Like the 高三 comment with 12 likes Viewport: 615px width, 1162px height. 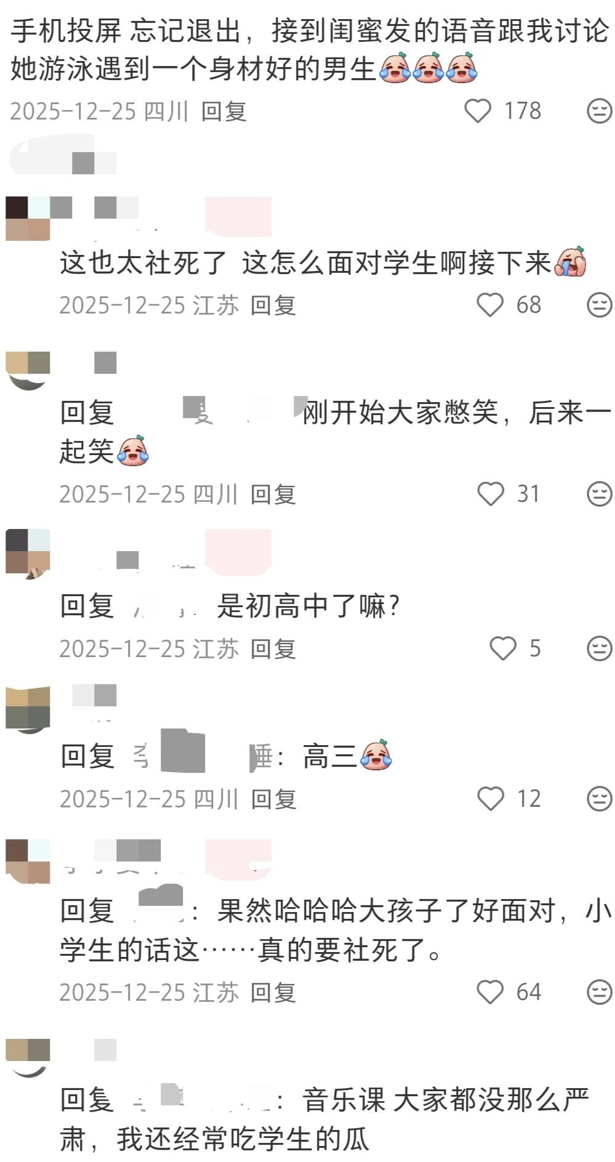point(491,799)
